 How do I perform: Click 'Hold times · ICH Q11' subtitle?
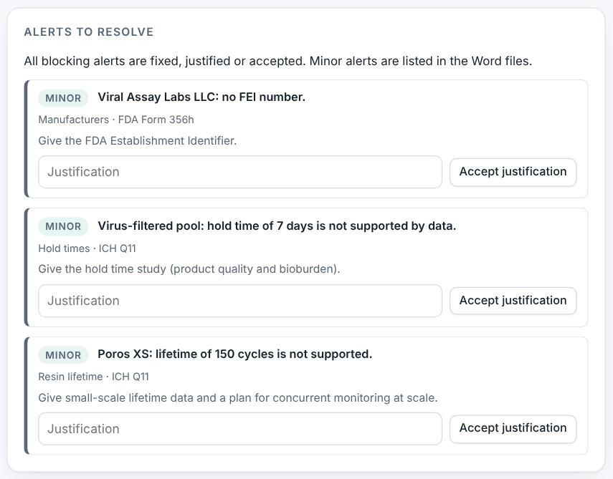[87, 248]
